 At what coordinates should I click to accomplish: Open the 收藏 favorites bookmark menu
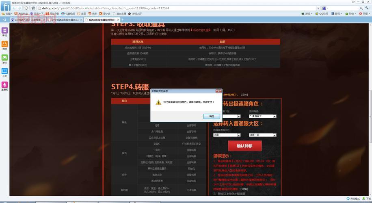click(x=7, y=13)
